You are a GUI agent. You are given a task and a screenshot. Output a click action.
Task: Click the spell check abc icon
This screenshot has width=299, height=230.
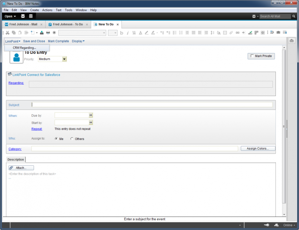(x=250, y=33)
